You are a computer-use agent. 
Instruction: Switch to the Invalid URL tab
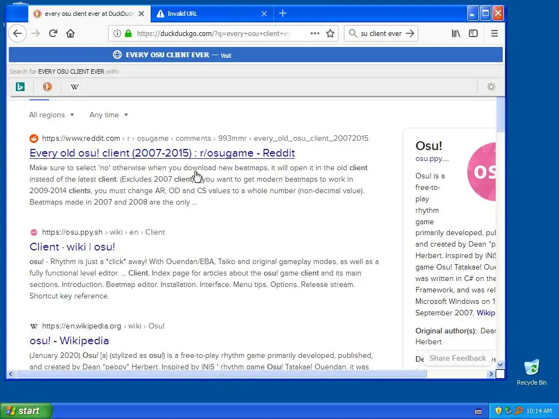tap(212, 14)
